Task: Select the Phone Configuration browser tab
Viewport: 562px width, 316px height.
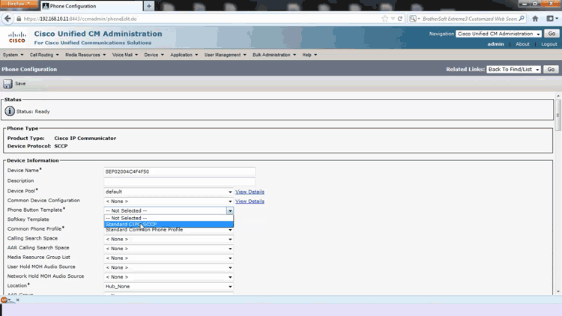Action: 91,6
